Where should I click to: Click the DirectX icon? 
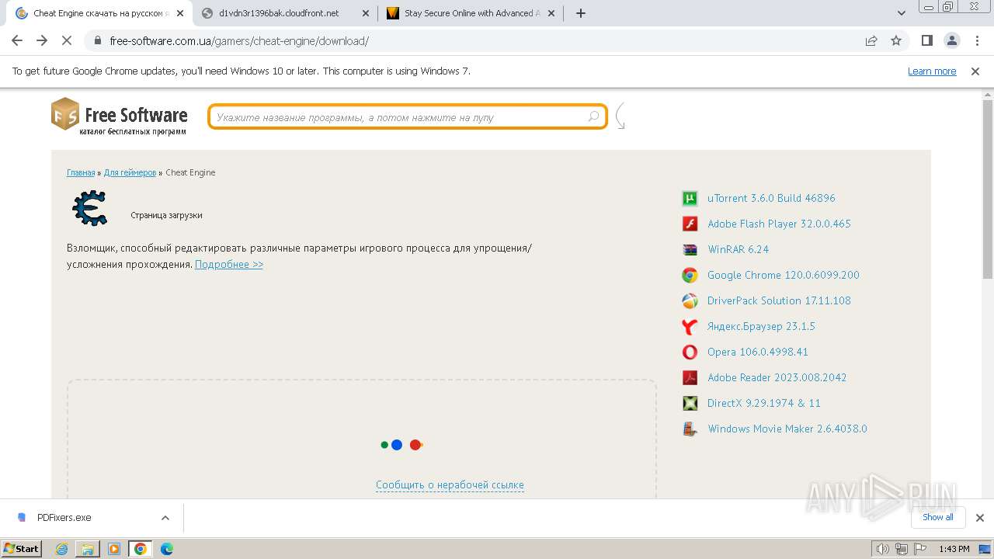(x=690, y=403)
